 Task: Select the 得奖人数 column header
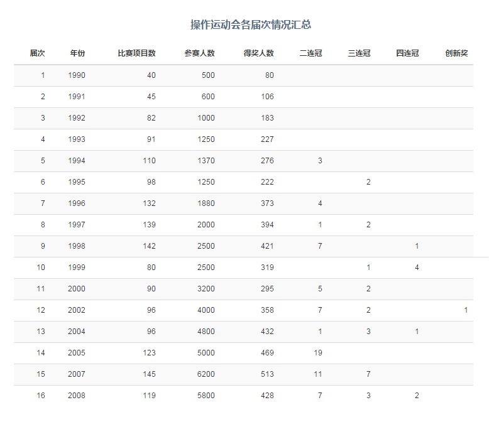[258, 53]
